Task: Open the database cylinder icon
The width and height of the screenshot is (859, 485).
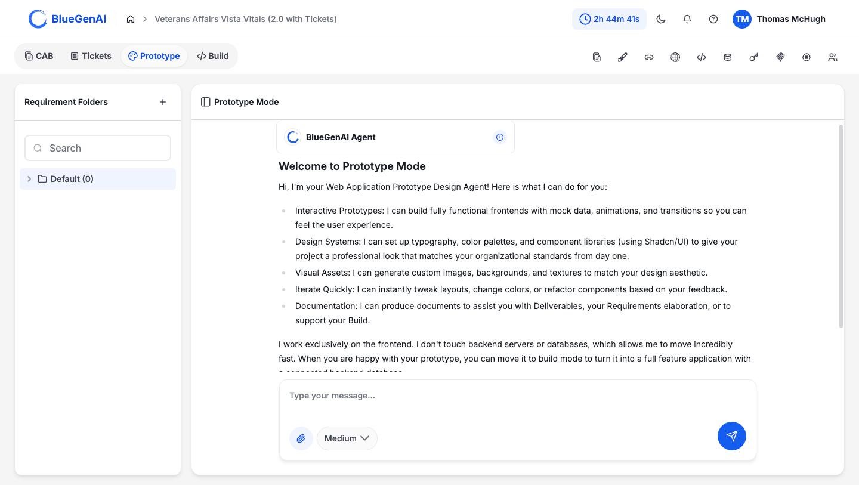Action: pyautogui.click(x=728, y=57)
